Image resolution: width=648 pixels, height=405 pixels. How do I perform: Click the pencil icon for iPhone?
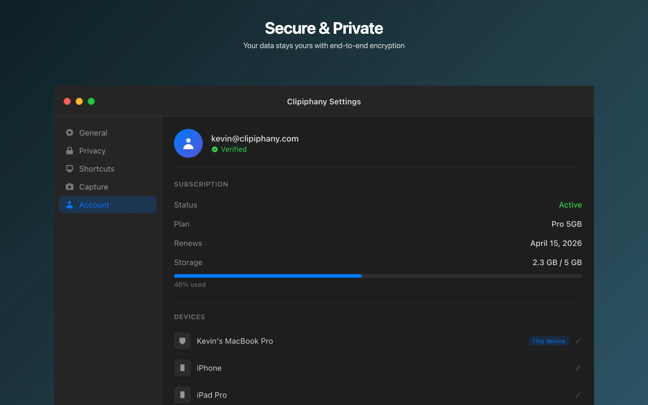click(x=578, y=368)
